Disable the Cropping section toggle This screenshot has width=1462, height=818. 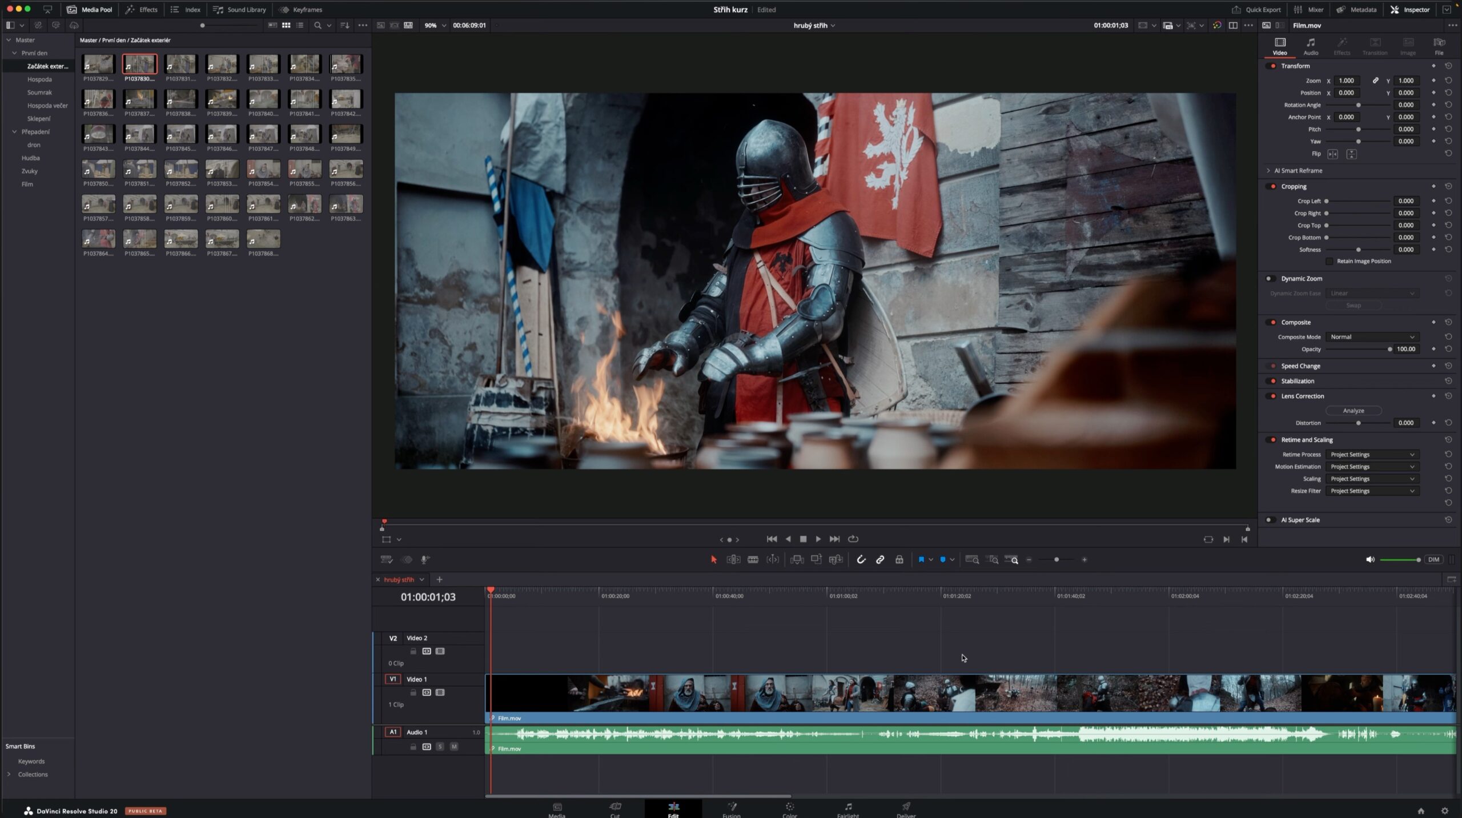tap(1271, 187)
